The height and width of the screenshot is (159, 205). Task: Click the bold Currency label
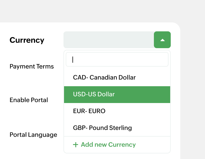click(27, 40)
